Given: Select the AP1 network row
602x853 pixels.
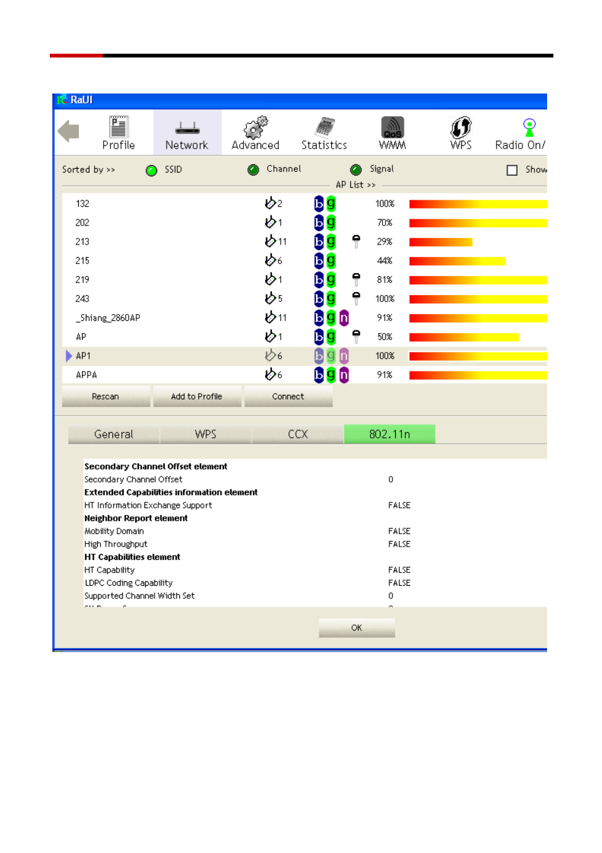Looking at the screenshot, I should (x=304, y=356).
